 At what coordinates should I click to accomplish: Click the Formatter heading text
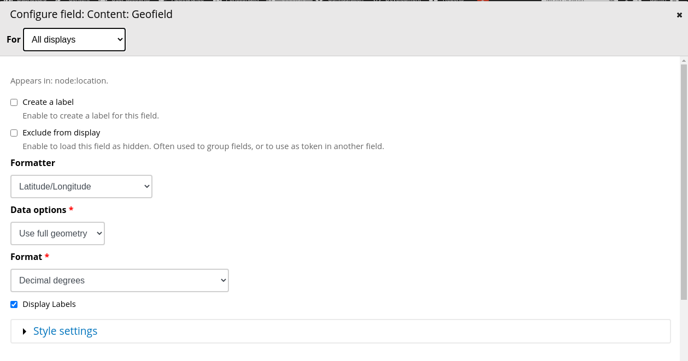[33, 163]
